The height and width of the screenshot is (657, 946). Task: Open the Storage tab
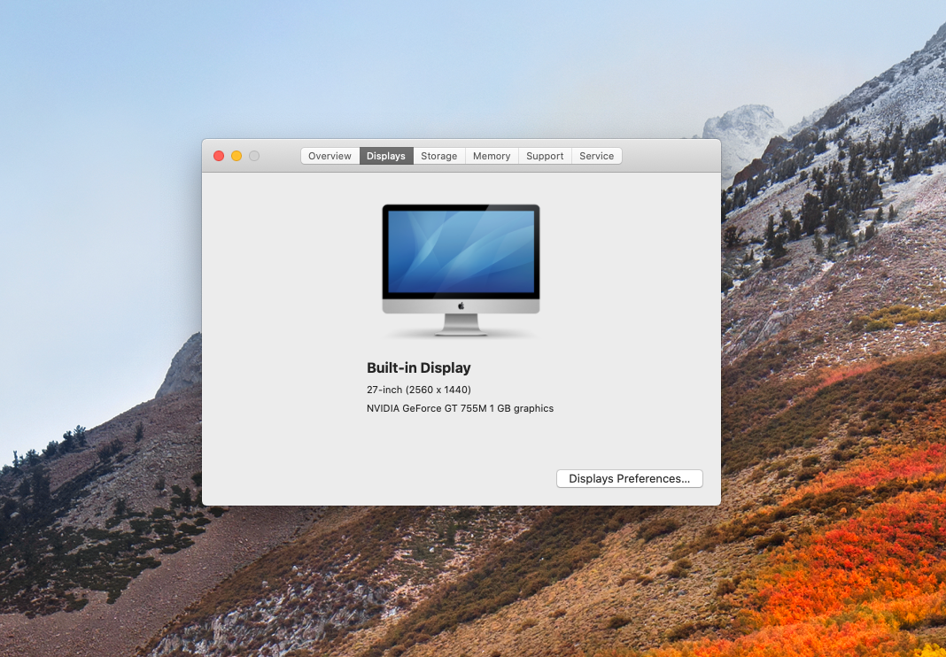pyautogui.click(x=438, y=156)
